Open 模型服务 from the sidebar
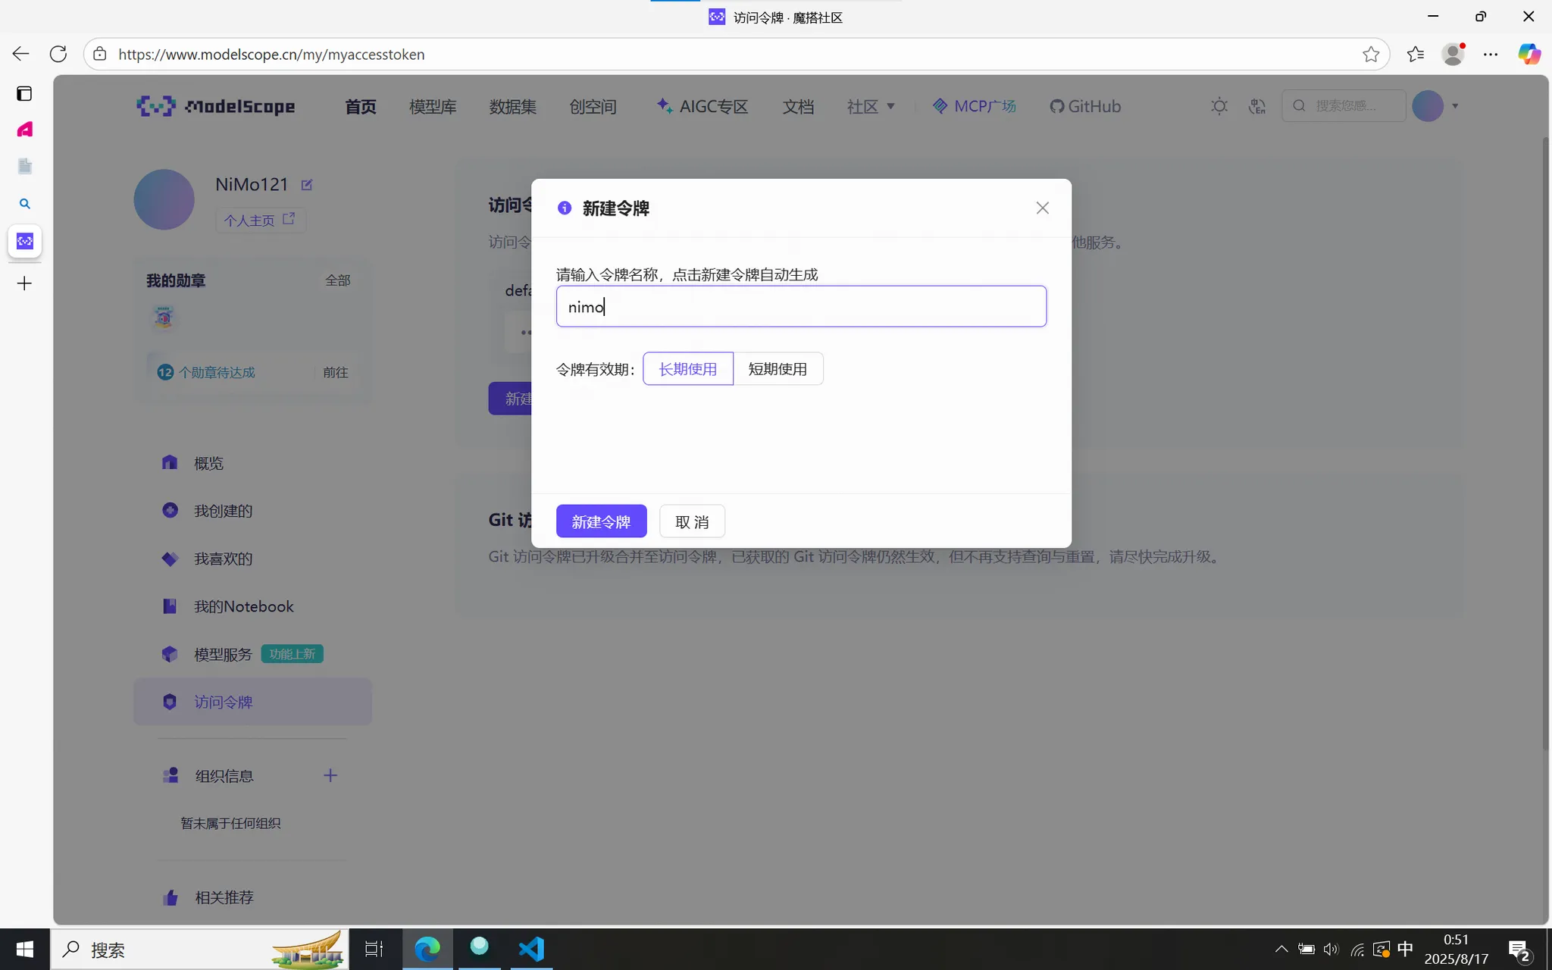 click(223, 653)
